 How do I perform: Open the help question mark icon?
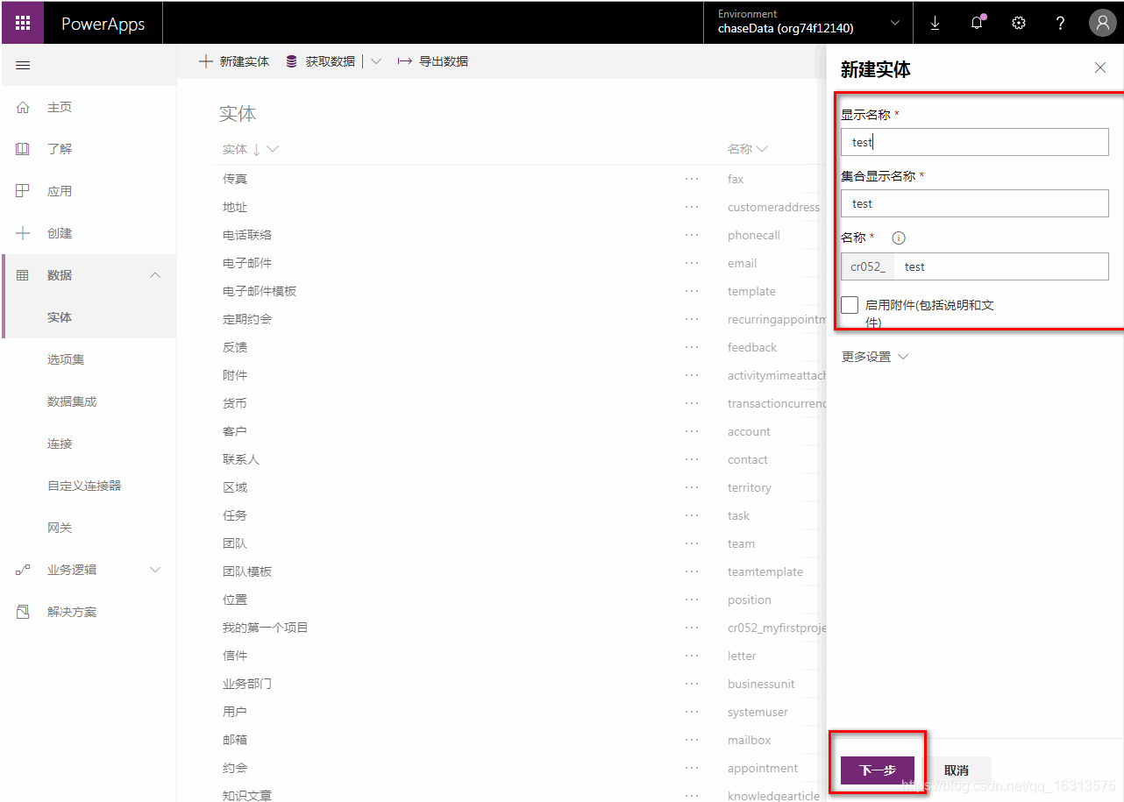pos(1060,24)
